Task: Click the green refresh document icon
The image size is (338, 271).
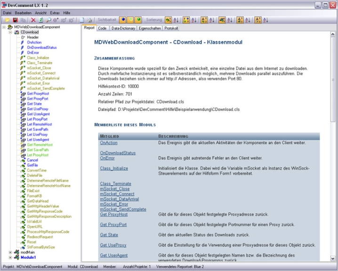Action: 41,20
